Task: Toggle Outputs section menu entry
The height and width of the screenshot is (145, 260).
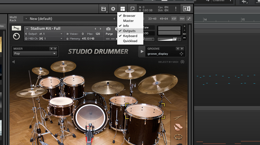Action: [x=130, y=31]
